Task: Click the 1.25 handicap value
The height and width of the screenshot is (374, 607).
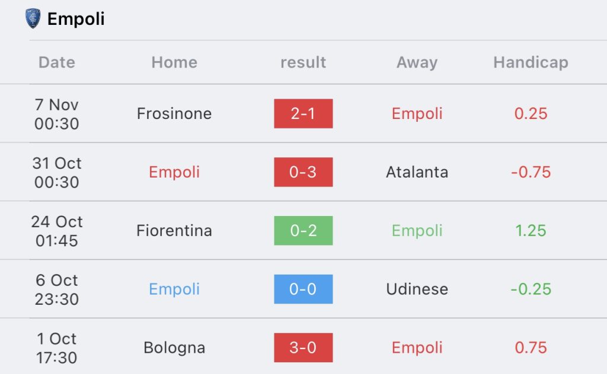Action: [531, 231]
